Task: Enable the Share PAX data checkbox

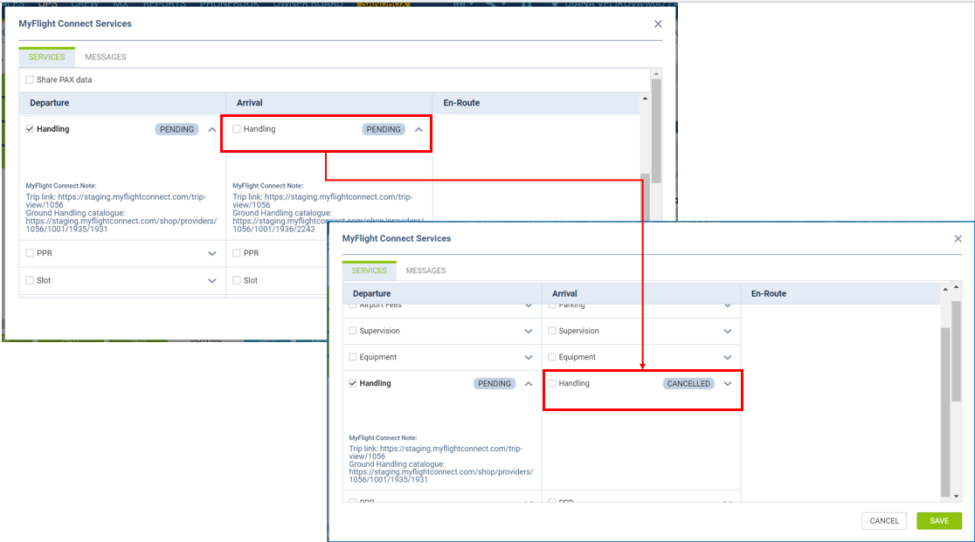Action: [29, 79]
